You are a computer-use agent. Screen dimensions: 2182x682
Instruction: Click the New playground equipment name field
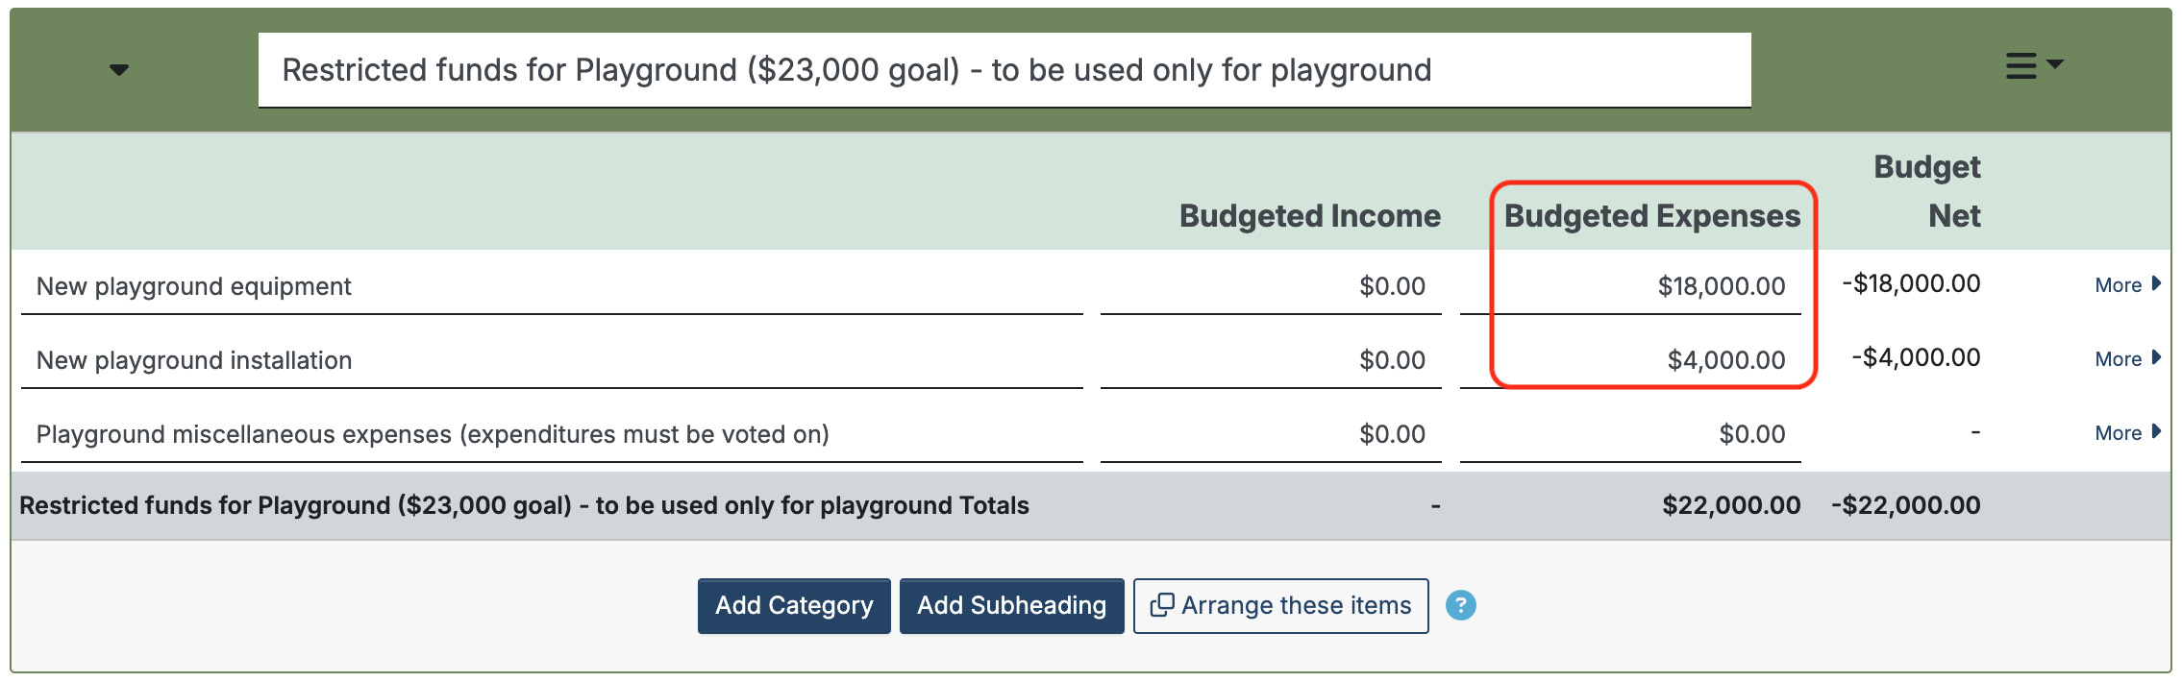[551, 286]
